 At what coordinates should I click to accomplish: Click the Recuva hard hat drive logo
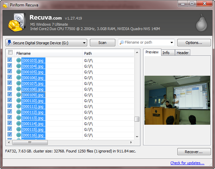click(x=17, y=22)
